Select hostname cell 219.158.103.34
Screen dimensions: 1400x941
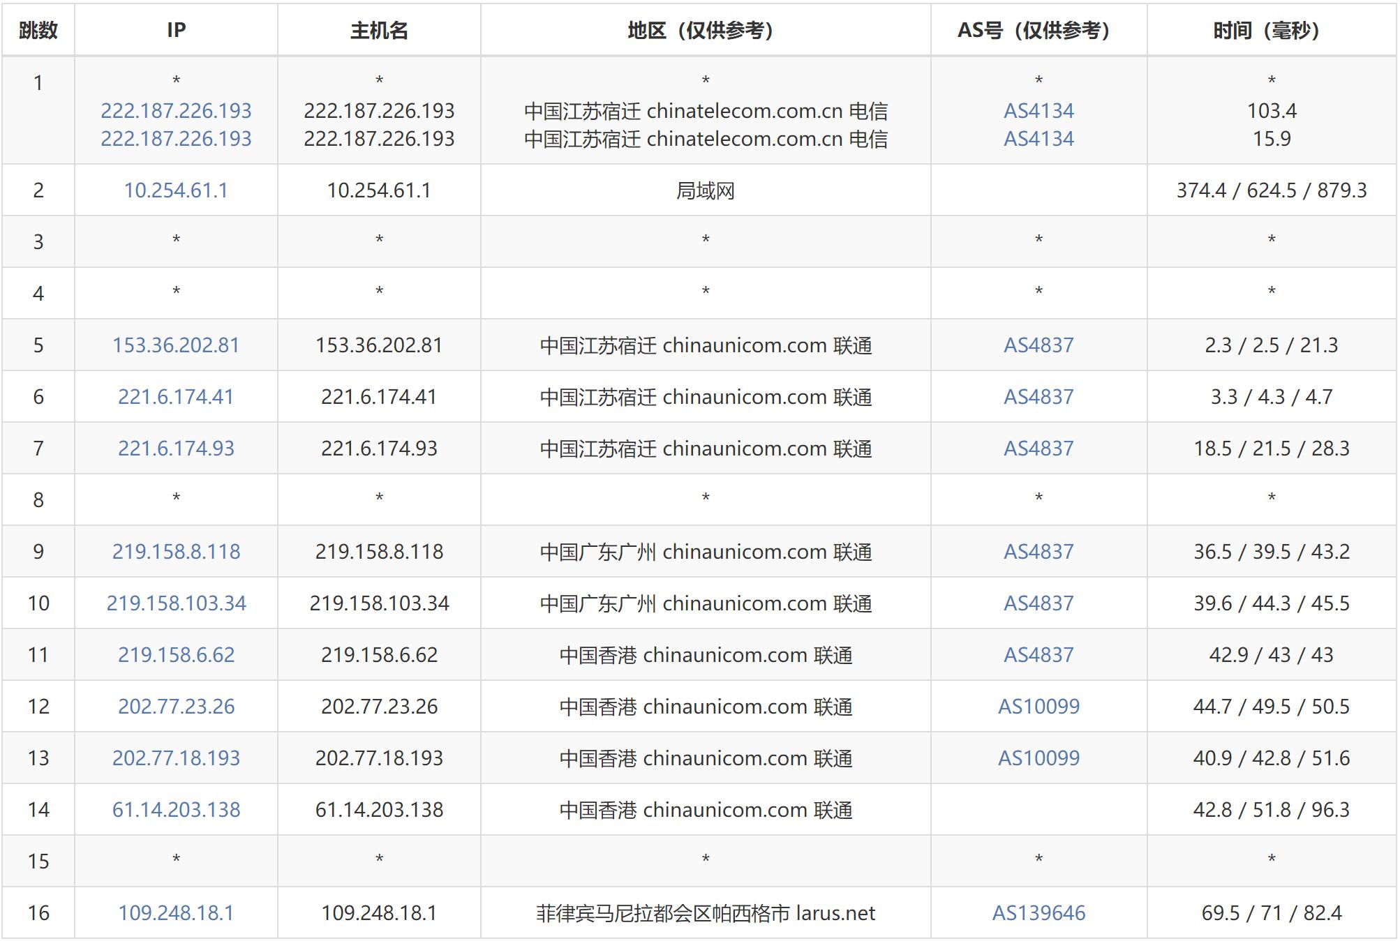coord(379,603)
